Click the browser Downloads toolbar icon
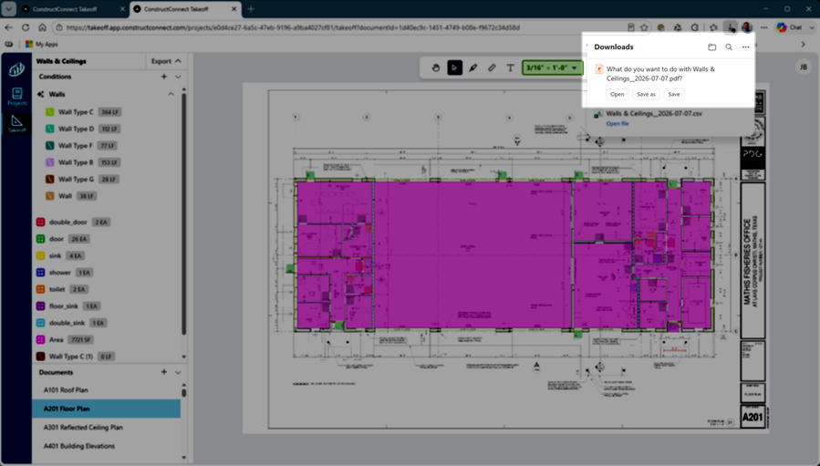820x466 pixels. (x=730, y=27)
